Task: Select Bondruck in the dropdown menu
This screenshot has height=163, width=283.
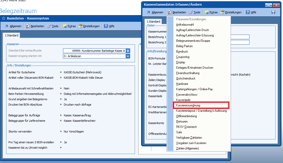Action: (x=182, y=52)
